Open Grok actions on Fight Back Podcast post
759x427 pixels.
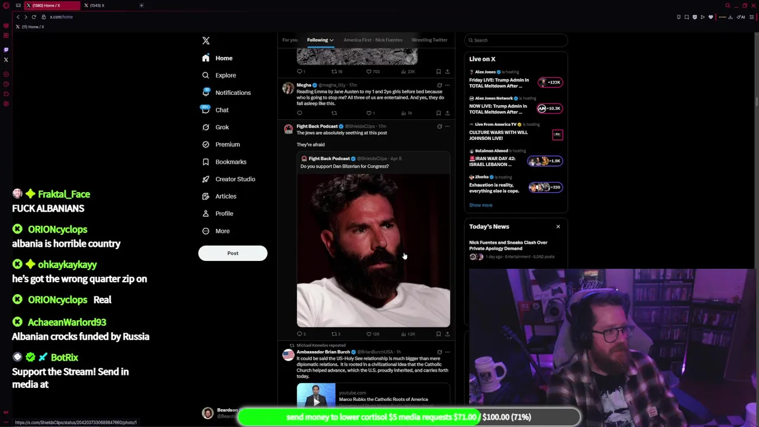click(x=439, y=126)
